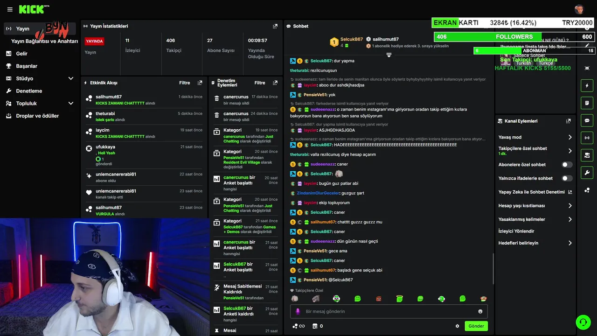This screenshot has height=336, width=597.
Task: Click the lightning bolt sidebar icon
Action: (587, 85)
